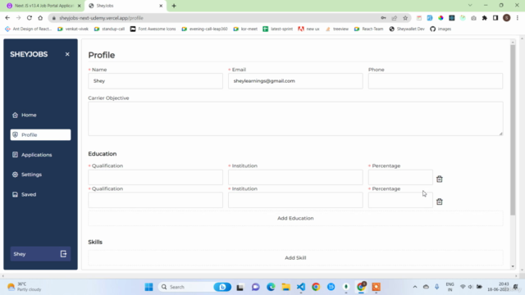Viewport: 525px width, 295px height.
Task: Open the Font Awesome Icons bookmark
Action: pos(153,29)
